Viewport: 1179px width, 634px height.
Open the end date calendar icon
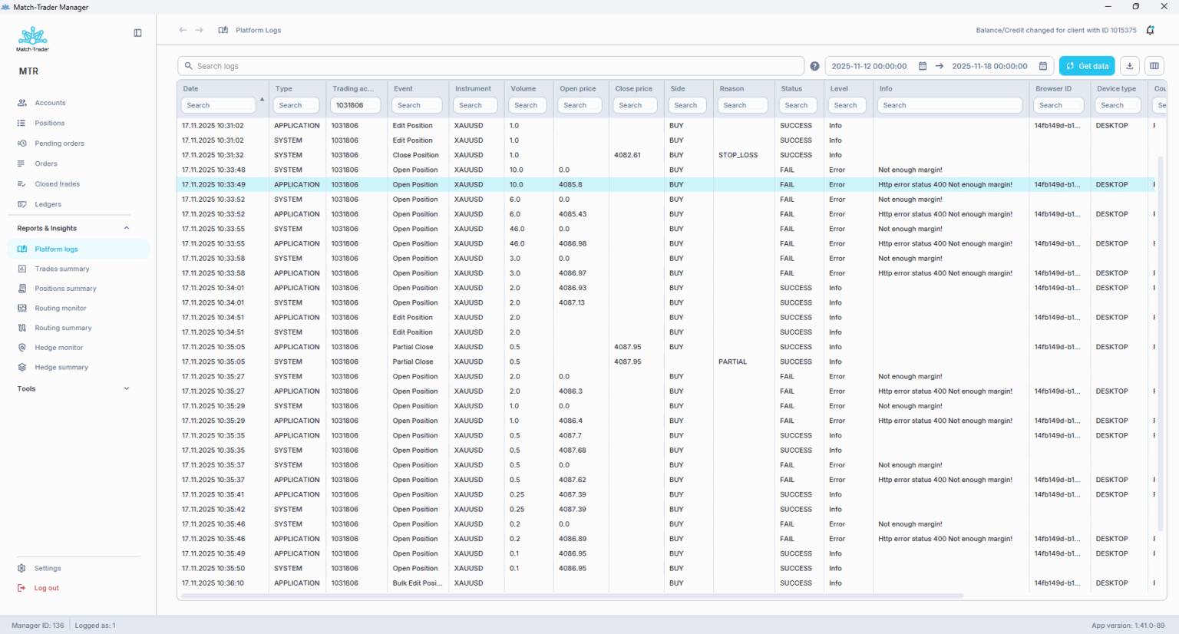[x=1043, y=66]
